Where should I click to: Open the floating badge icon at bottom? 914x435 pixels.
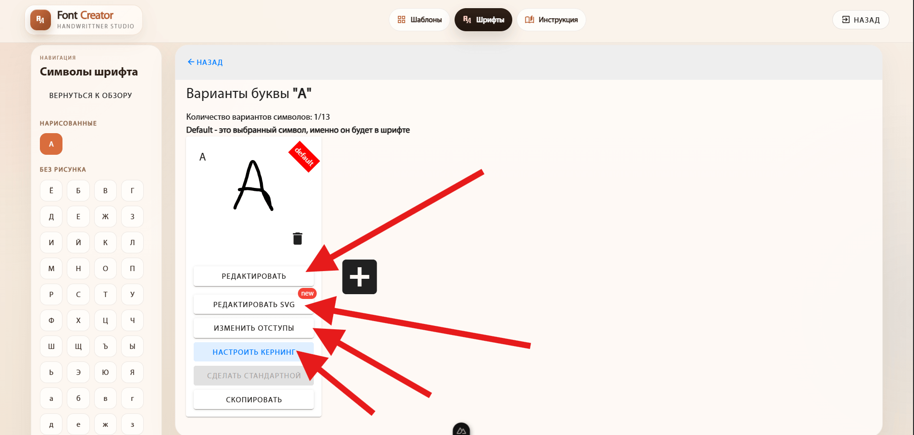461,429
